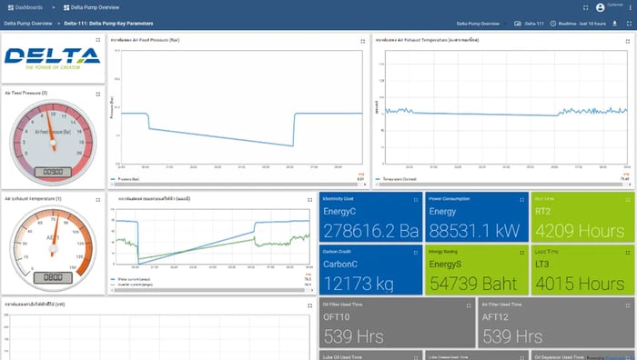637x360 pixels.
Task: Click left scroll arrow under pressure chart
Action: [112, 185]
